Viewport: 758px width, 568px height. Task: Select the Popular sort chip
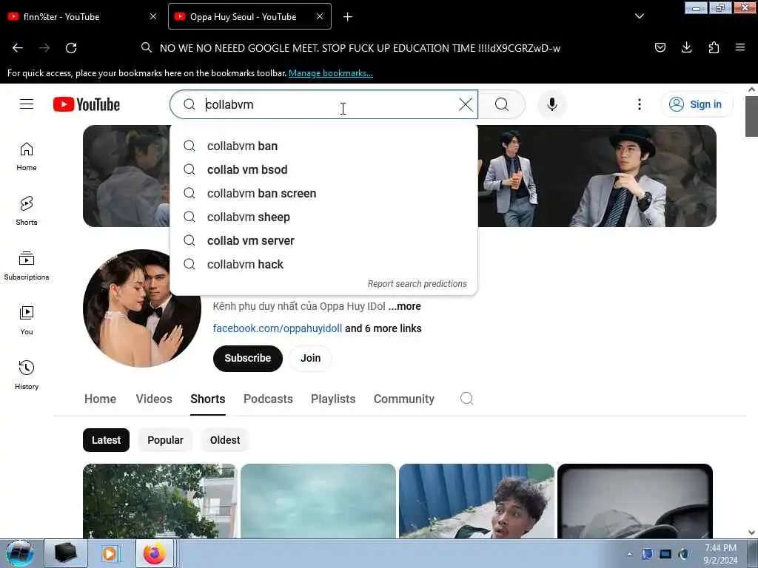(x=165, y=440)
